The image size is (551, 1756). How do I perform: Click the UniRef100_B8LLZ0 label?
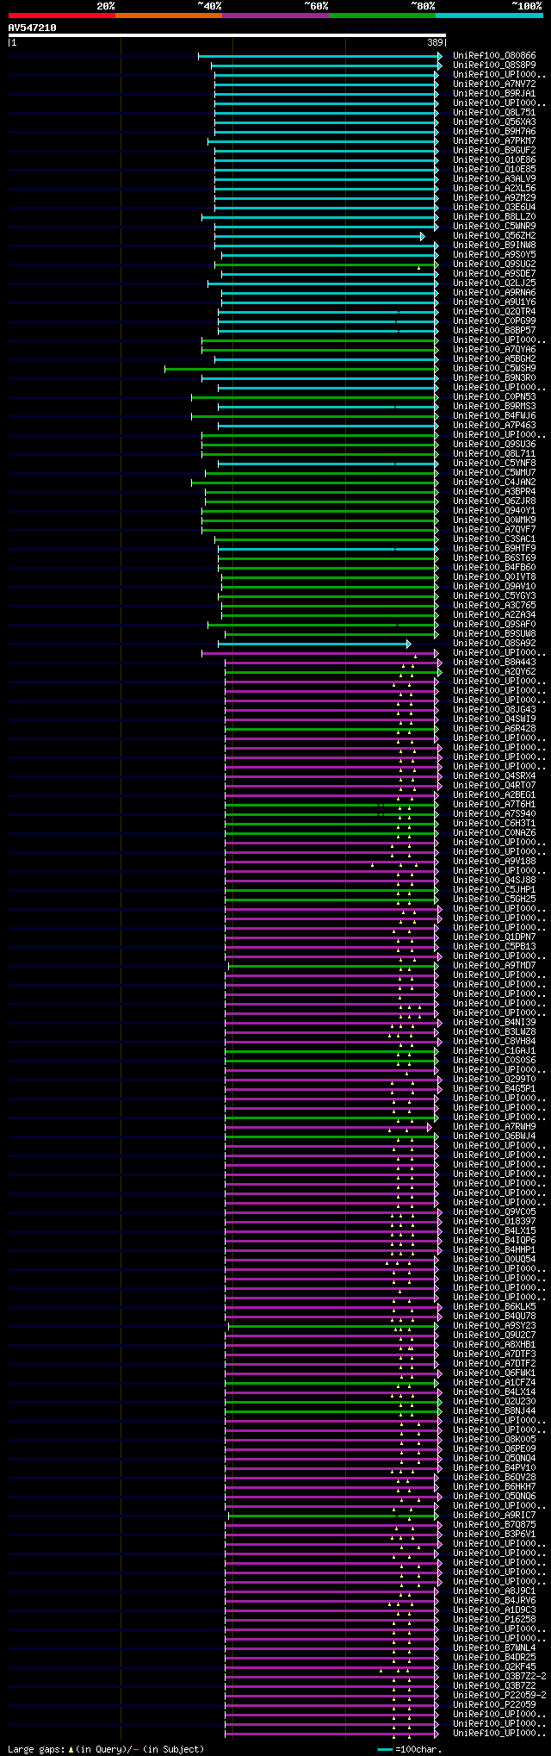coord(494,217)
